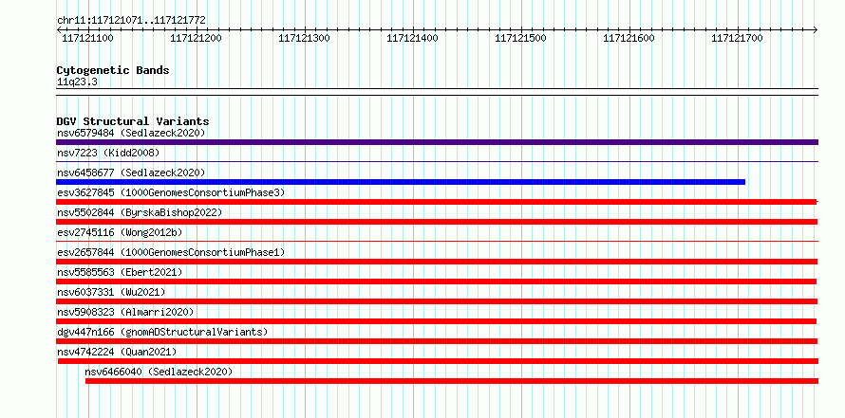Click the nsv6579484 (Sedlazeck2020) variant label

click(131, 133)
